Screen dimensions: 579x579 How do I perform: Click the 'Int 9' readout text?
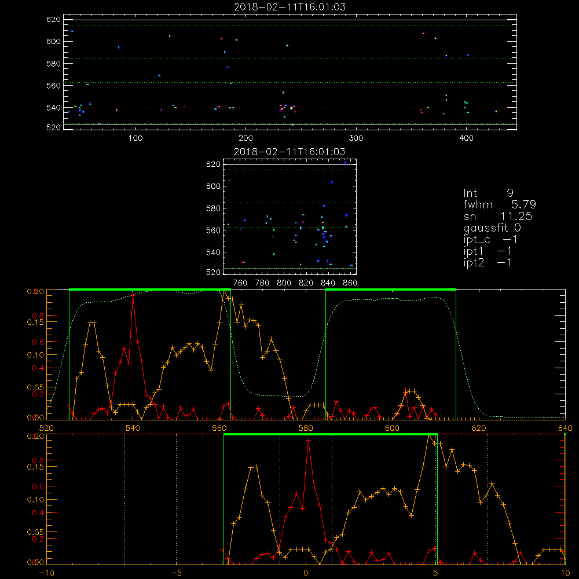pyautogui.click(x=488, y=193)
